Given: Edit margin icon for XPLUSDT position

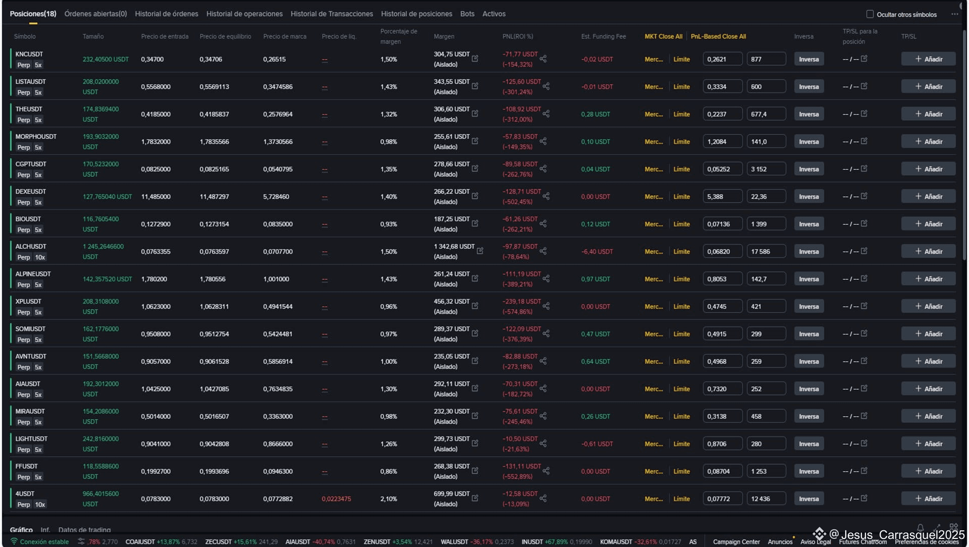Looking at the screenshot, I should pos(475,306).
